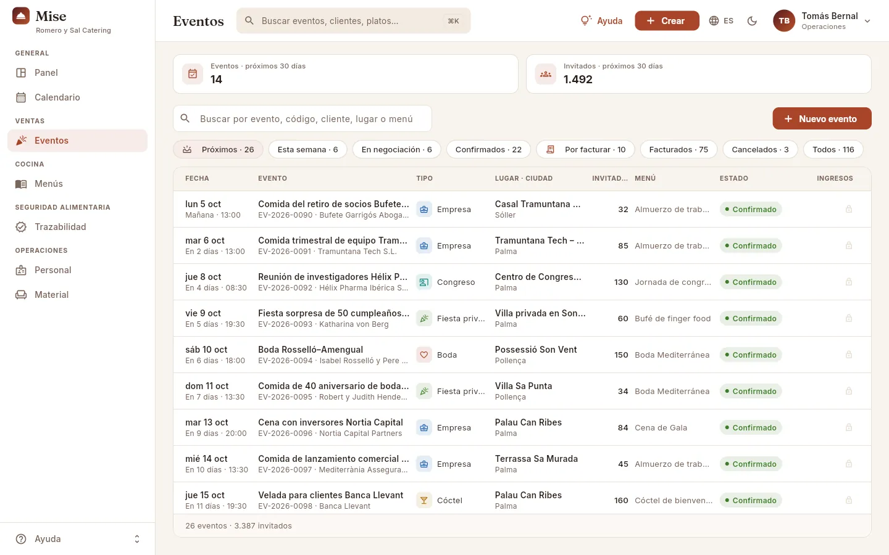The width and height of the screenshot is (889, 555).
Task: Select the Todos · 116 filter
Action: pos(833,149)
